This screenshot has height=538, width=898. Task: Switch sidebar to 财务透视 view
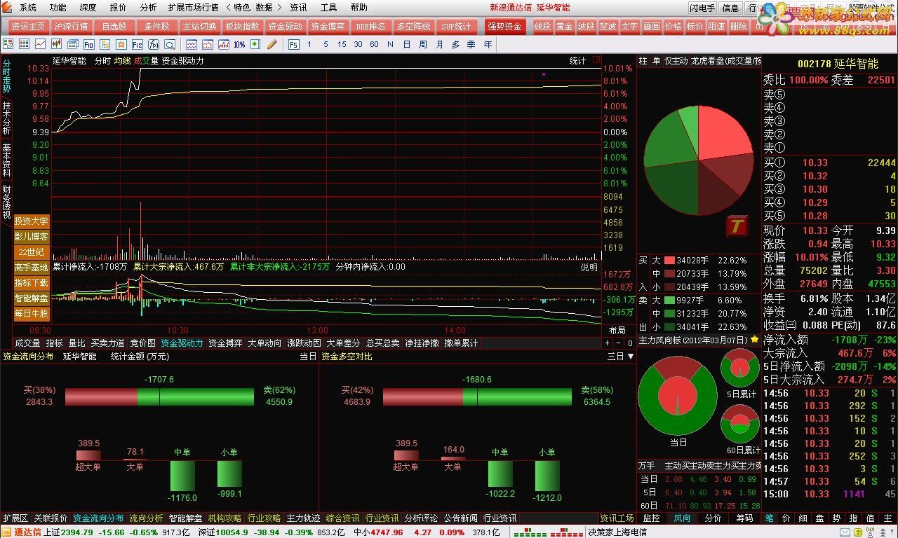(6, 202)
